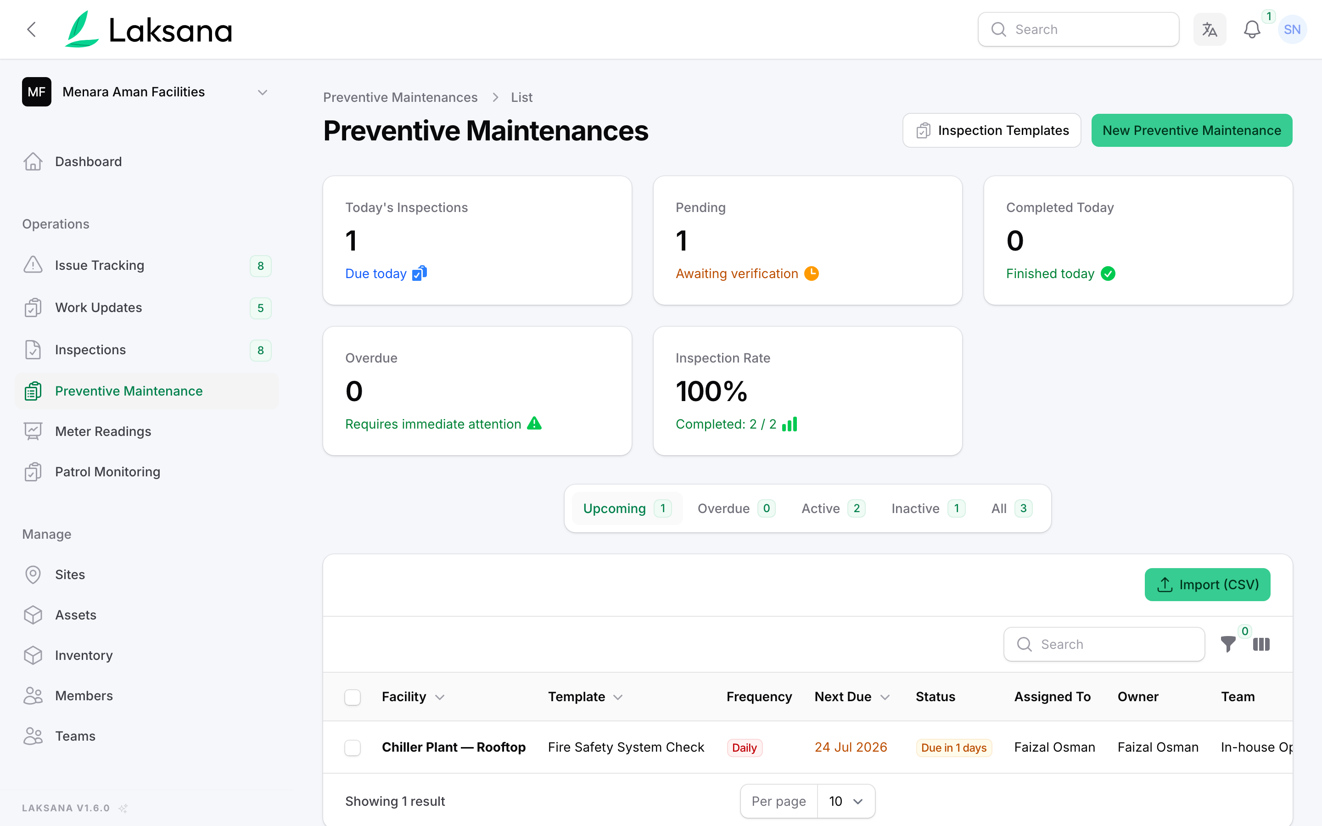
Task: Click the Meter Readings chart icon
Action: point(33,431)
